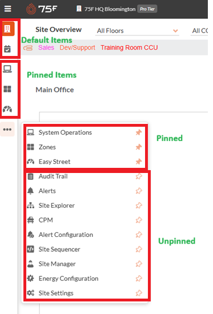
Task: Pin the Audit Trail item
Action: (139, 176)
